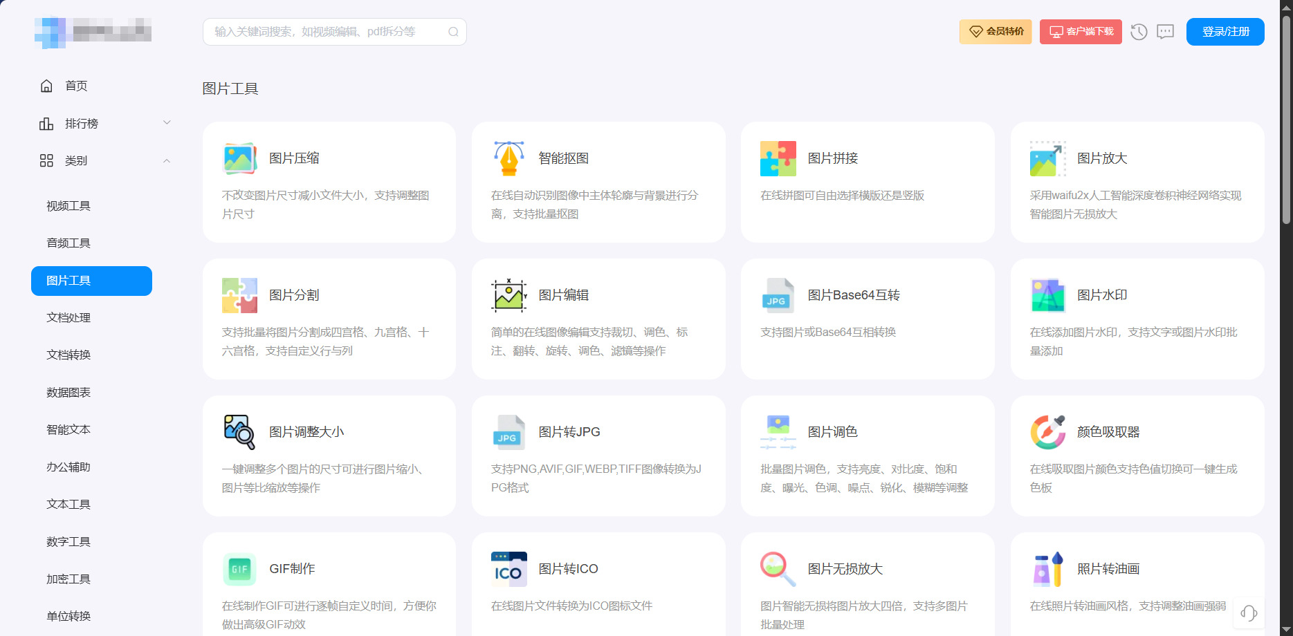Open the 图片压缩 title link
The image size is (1293, 636).
tap(294, 158)
